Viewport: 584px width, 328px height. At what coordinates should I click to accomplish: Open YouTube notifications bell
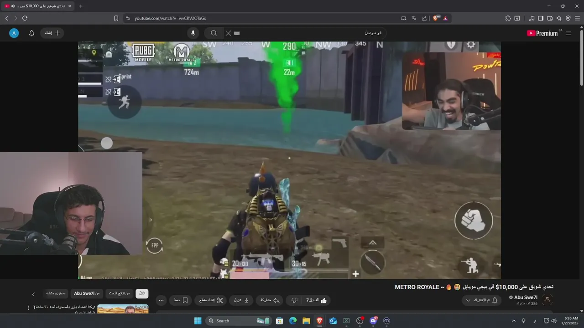pyautogui.click(x=31, y=33)
